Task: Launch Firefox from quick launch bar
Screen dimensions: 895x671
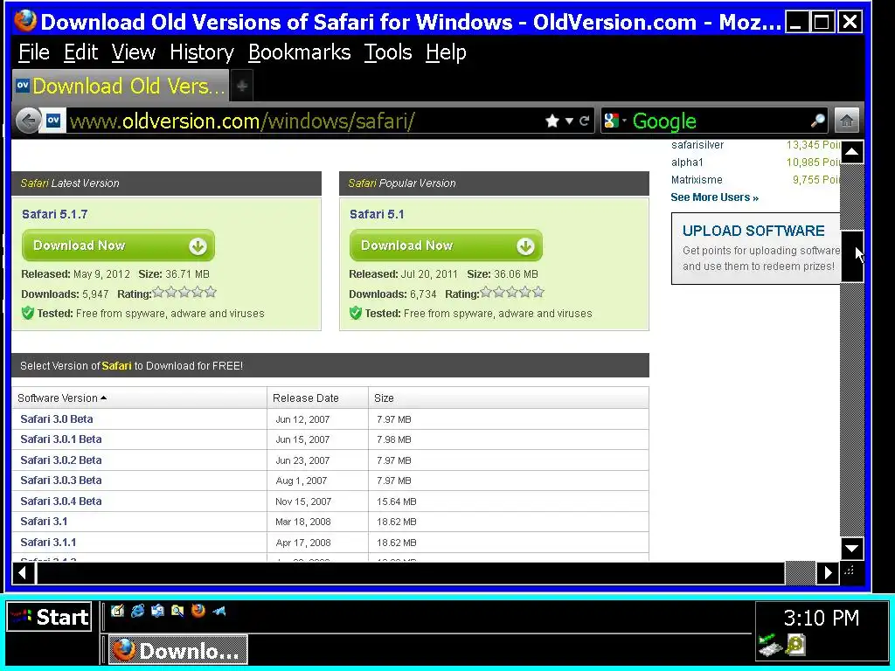Action: tap(198, 611)
